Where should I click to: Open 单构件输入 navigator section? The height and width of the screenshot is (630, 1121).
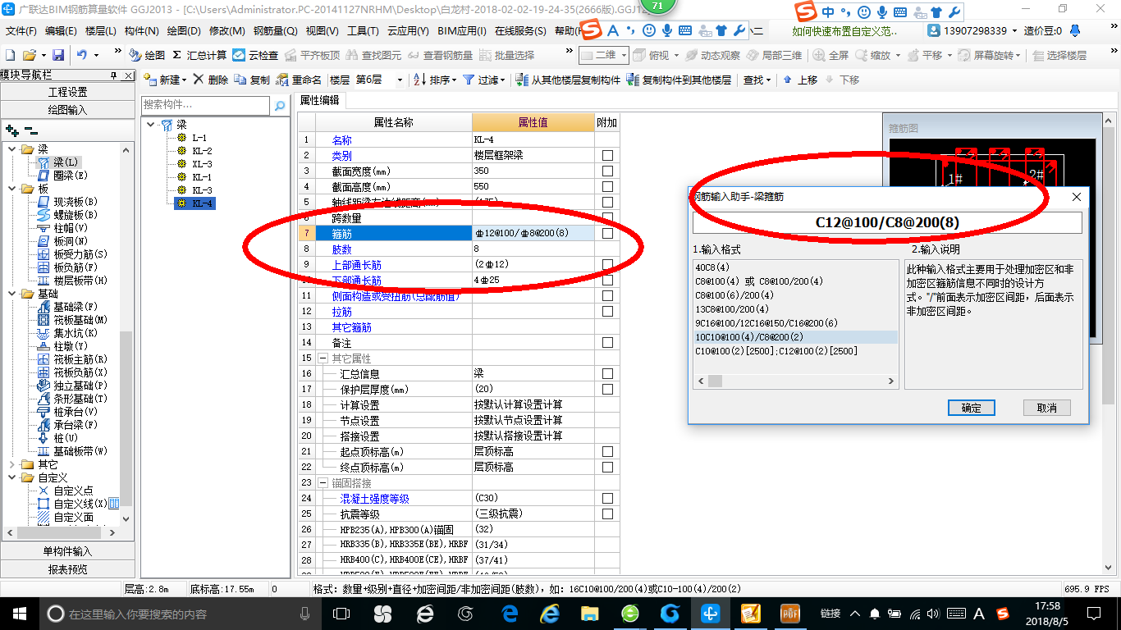tap(67, 551)
